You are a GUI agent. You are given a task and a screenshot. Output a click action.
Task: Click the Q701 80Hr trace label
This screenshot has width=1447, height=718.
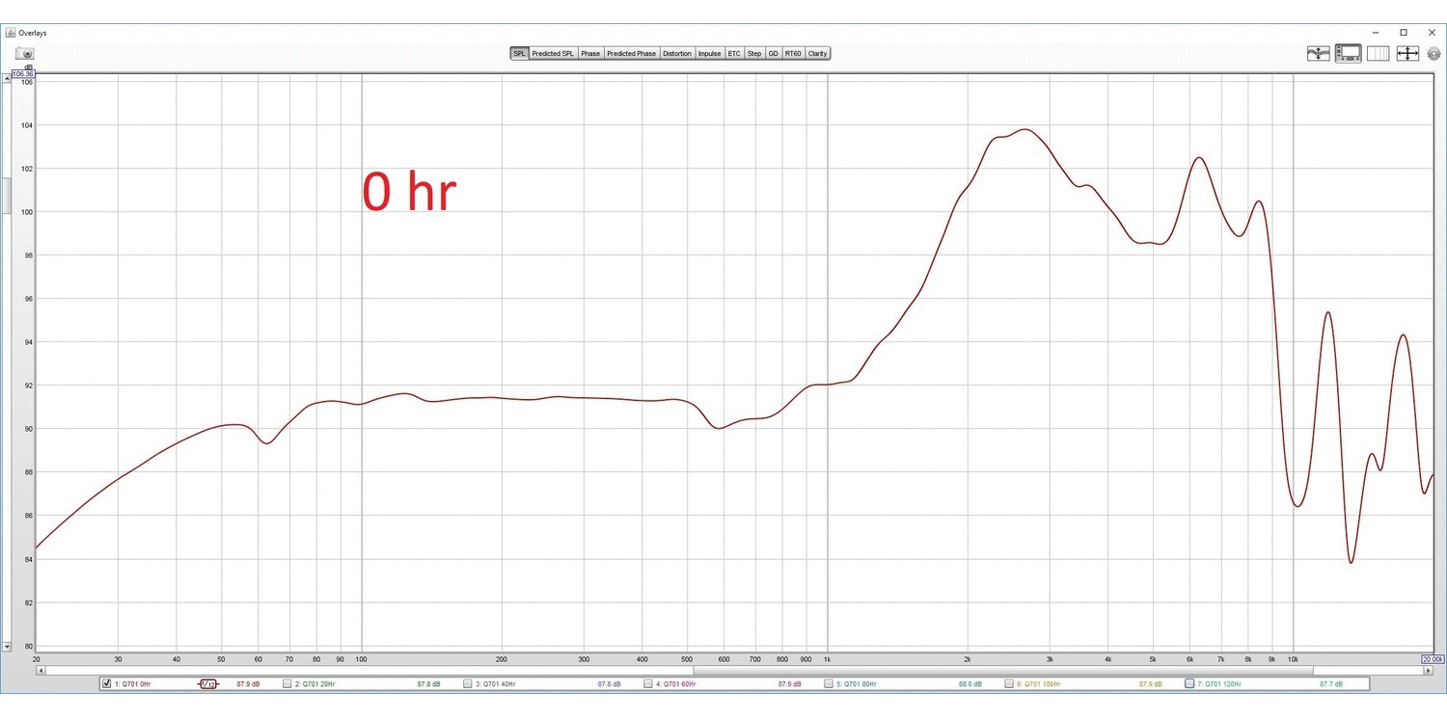(857, 684)
